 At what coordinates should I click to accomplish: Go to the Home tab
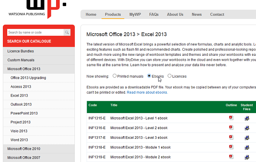point(91,14)
